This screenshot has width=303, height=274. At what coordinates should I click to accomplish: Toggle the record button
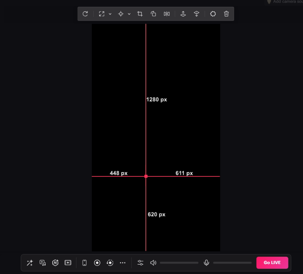point(97,263)
